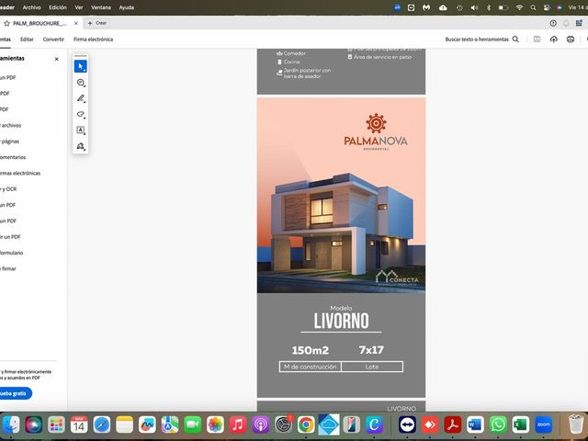588x441 pixels.
Task: Select the text box tool
Action: pyautogui.click(x=80, y=130)
